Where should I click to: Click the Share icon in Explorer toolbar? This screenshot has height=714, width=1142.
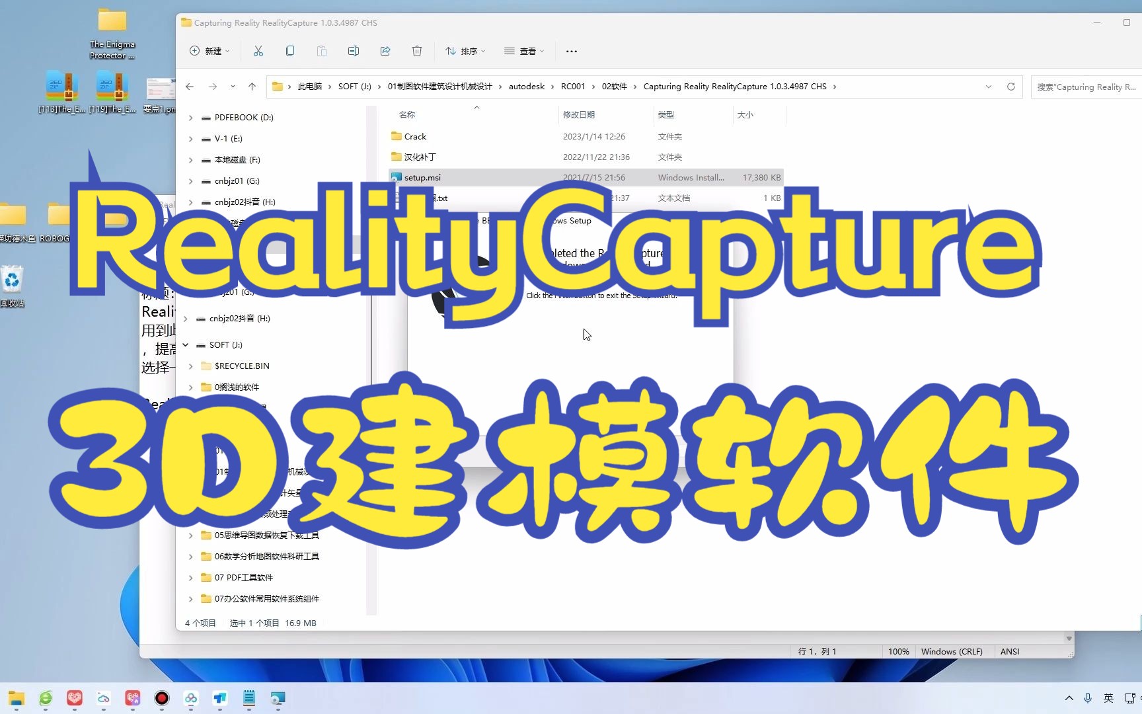point(385,51)
